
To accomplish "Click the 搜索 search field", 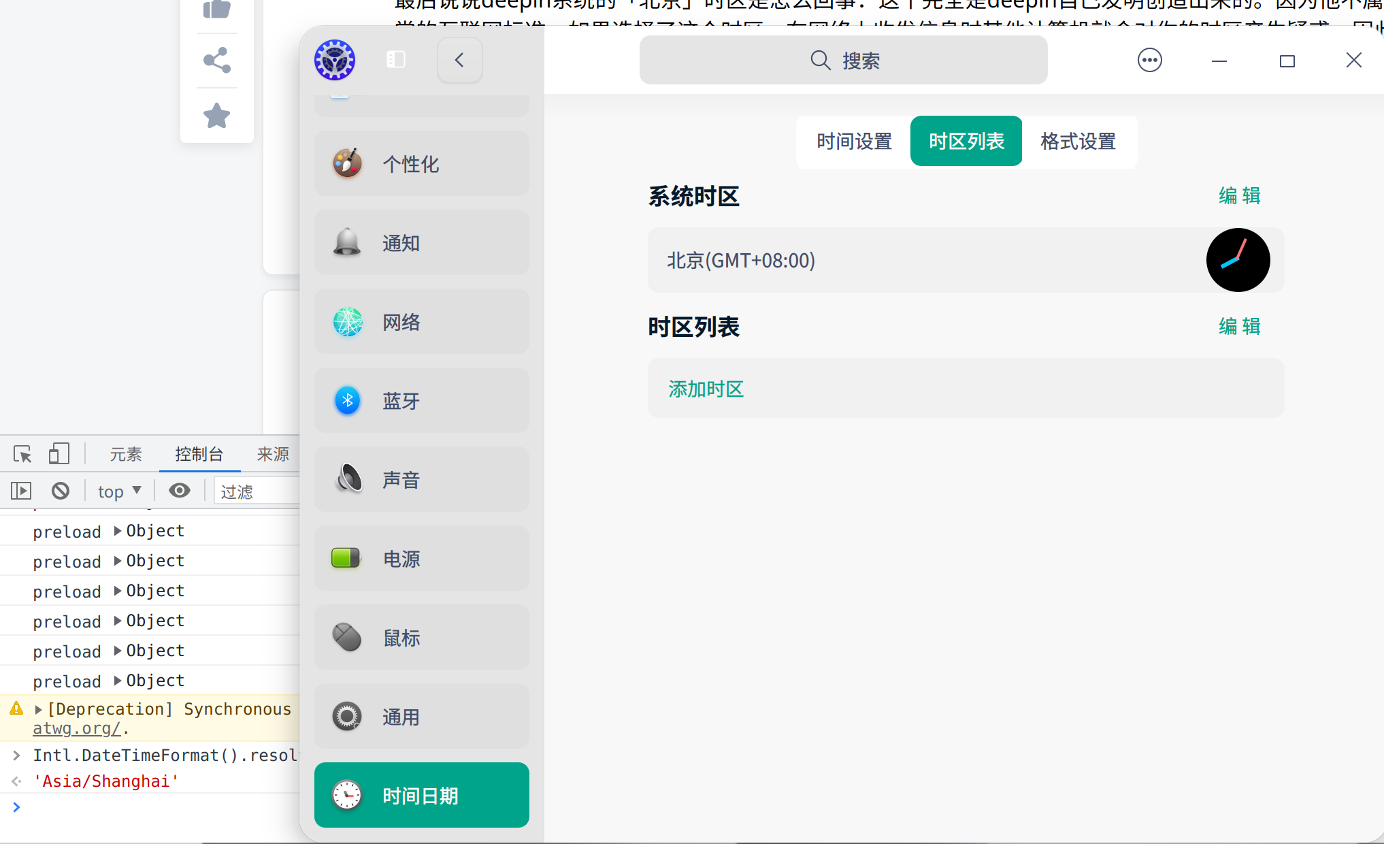I will tap(843, 61).
